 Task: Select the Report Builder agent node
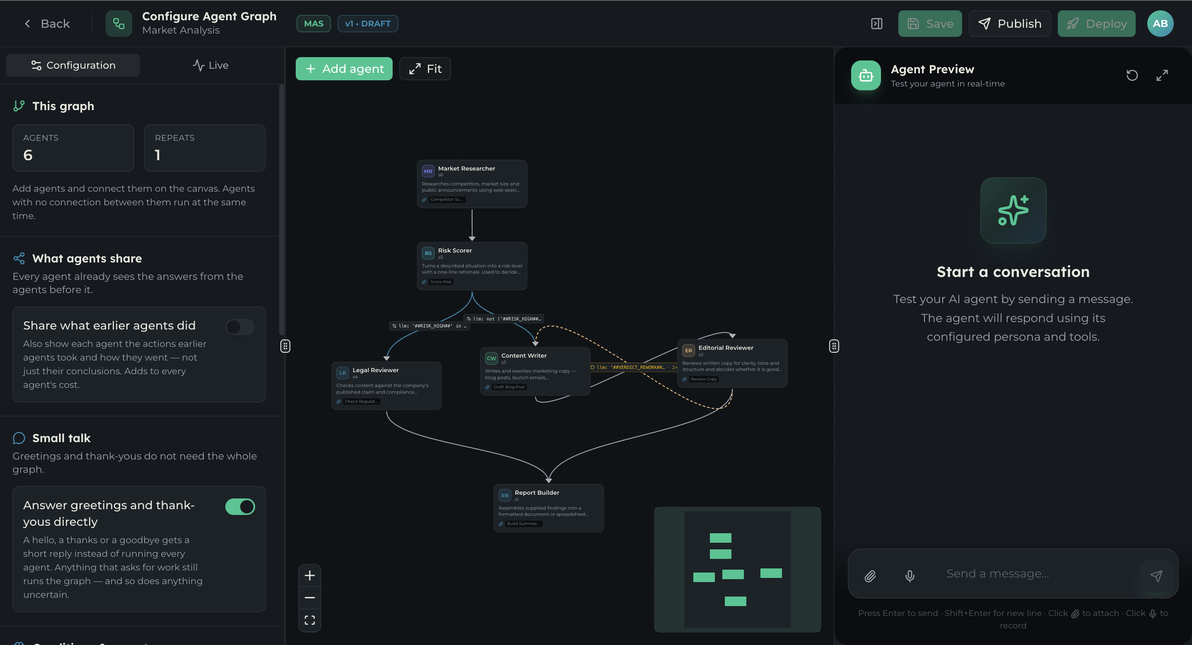548,508
